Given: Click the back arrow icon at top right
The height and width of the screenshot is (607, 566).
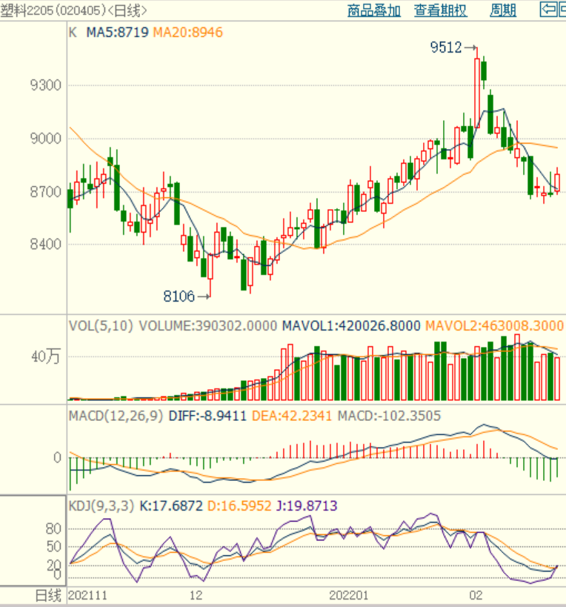Looking at the screenshot, I should coord(548,10).
